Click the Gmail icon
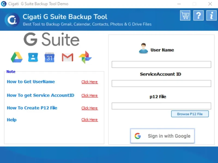 [68, 57]
